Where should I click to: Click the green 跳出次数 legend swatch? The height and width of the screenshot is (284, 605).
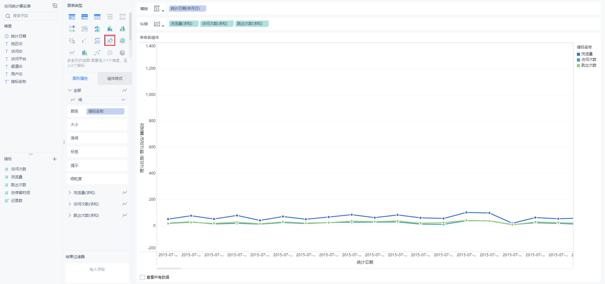click(578, 66)
